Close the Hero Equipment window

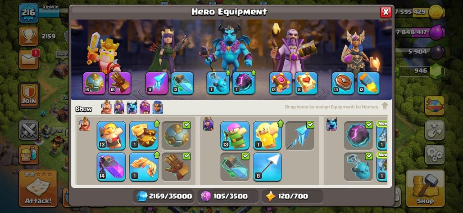pyautogui.click(x=386, y=12)
